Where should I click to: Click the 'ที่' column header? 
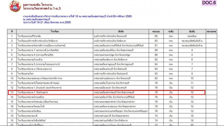coord(12,31)
